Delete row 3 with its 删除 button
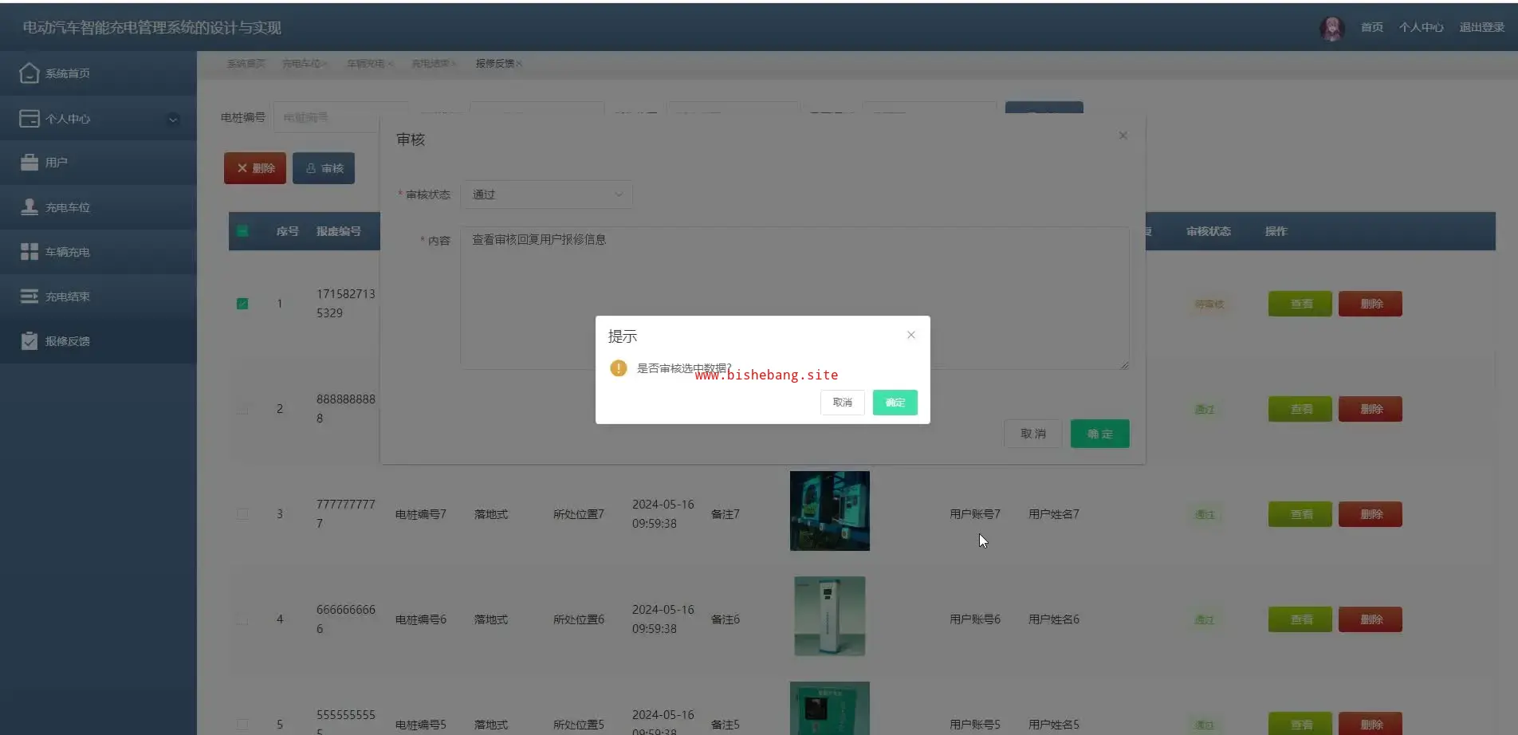 click(1371, 514)
